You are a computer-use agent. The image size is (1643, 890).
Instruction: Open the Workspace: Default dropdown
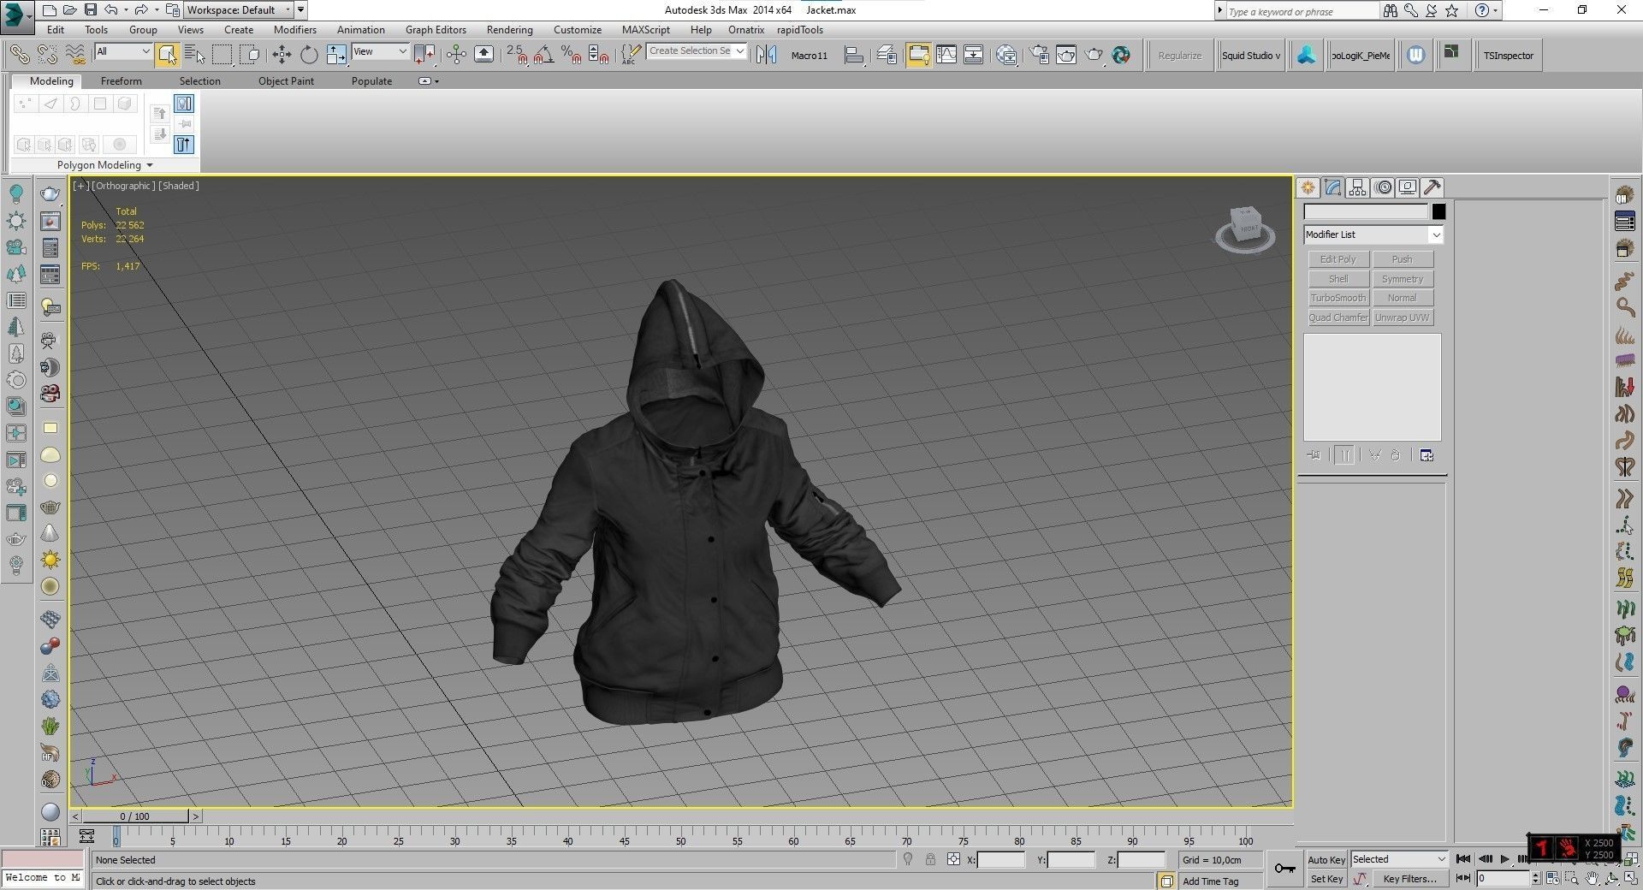239,10
